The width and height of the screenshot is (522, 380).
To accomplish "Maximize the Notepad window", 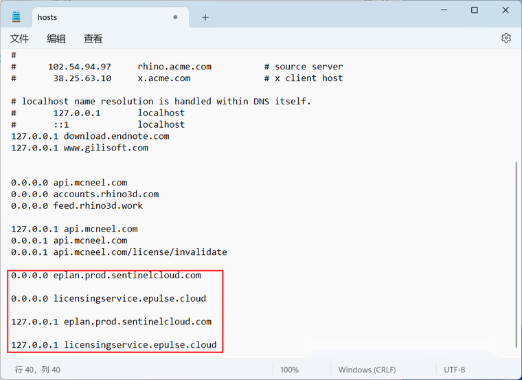I will click(x=475, y=10).
